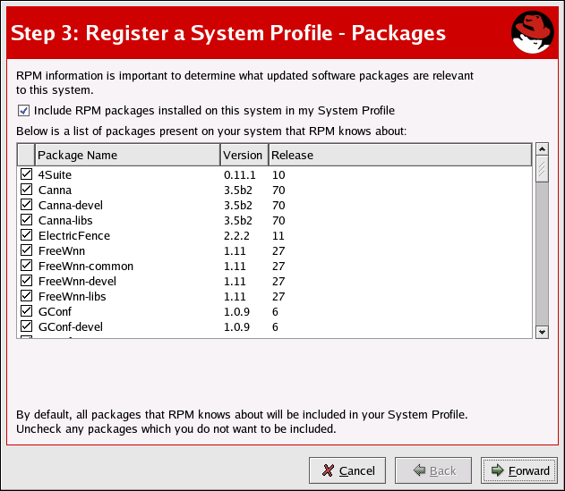Click the scroll up arrow of package list
The width and height of the screenshot is (565, 491).
coord(542,149)
